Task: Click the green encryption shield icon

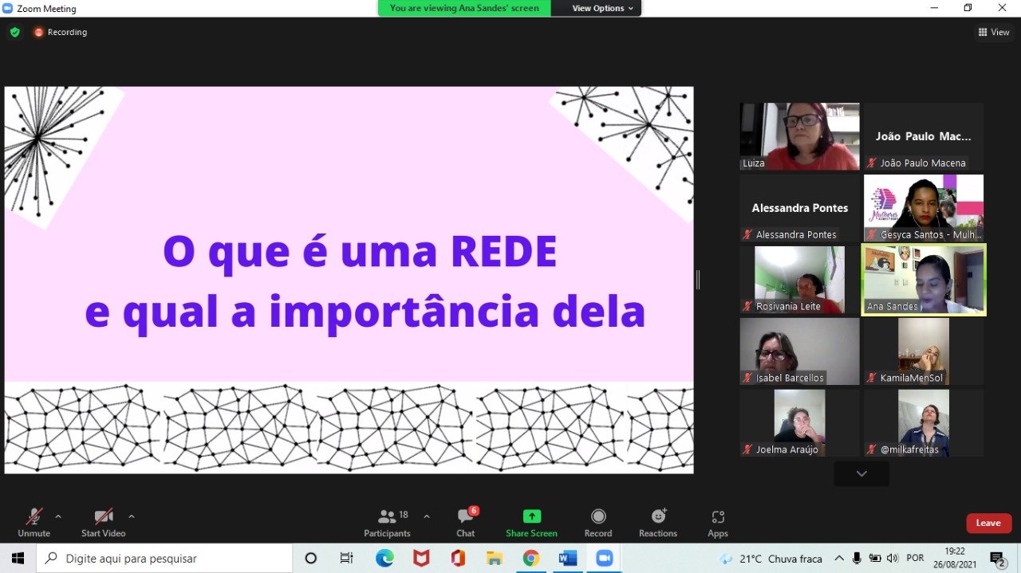Action: pos(14,33)
